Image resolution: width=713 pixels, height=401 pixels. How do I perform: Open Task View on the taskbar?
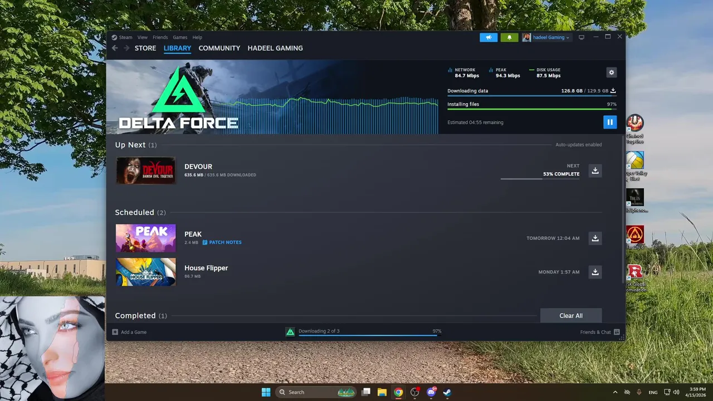[366, 392]
